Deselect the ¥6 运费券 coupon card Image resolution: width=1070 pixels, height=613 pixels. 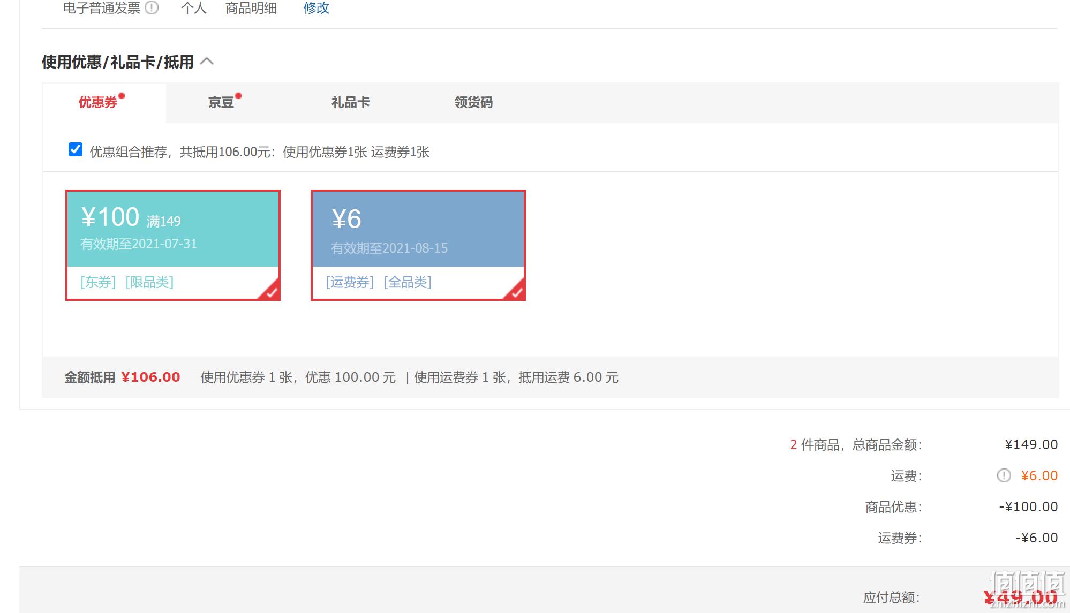coord(418,245)
